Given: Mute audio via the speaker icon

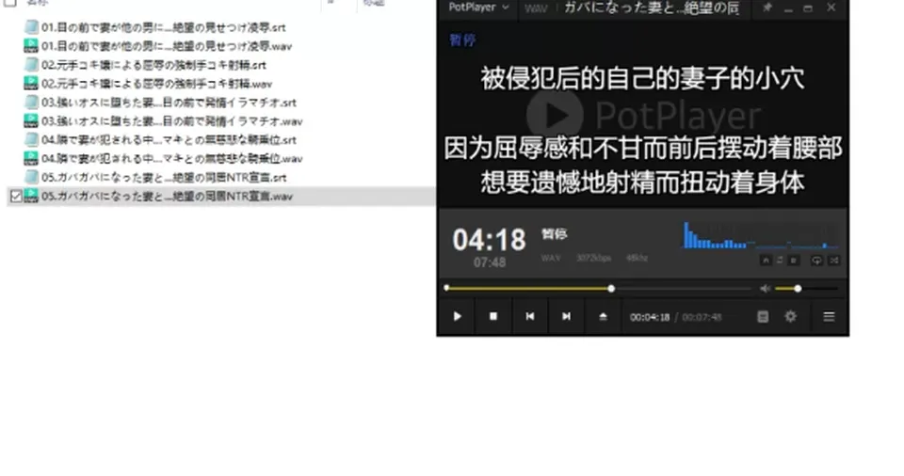Looking at the screenshot, I should coord(765,288).
